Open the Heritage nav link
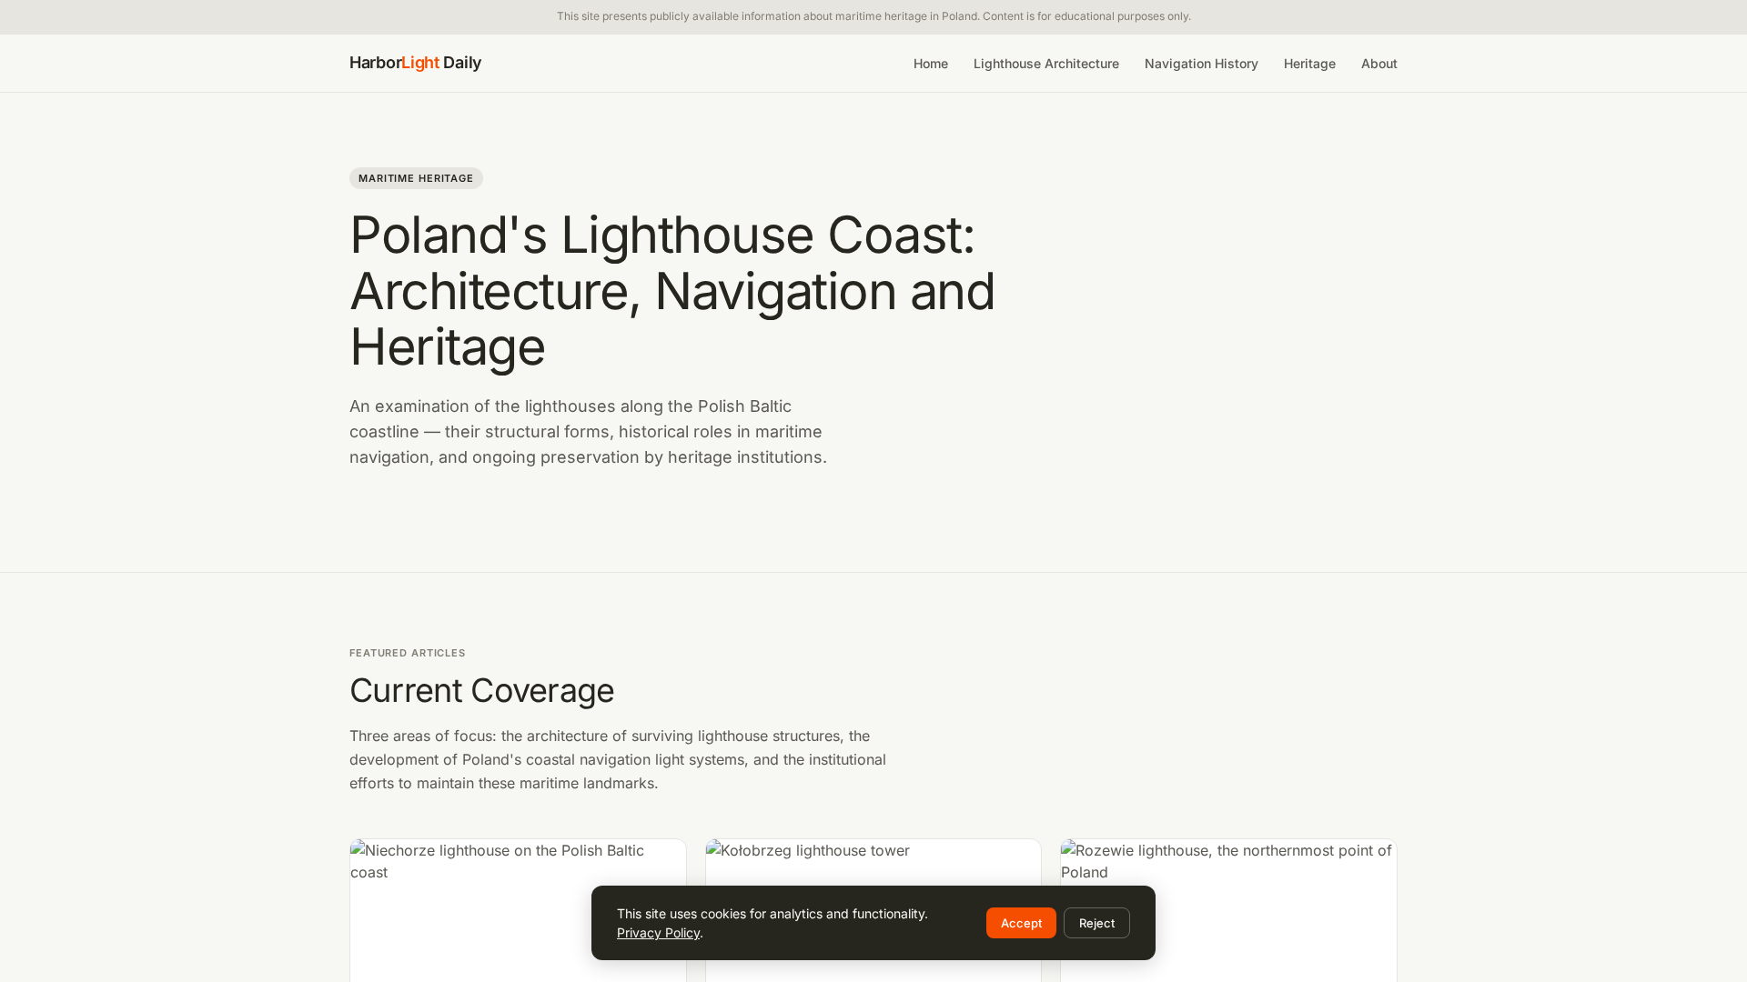The width and height of the screenshot is (1747, 982). pos(1309,64)
